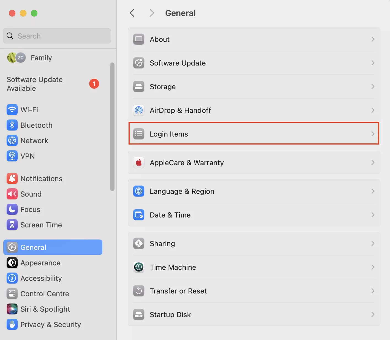Click the Search settings field
This screenshot has height=340, width=390.
coord(61,36)
